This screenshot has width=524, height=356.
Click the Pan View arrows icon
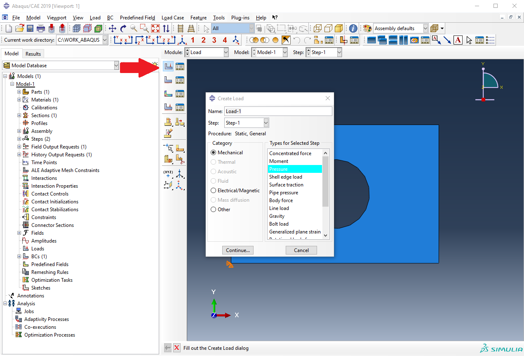[x=113, y=28]
